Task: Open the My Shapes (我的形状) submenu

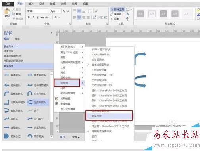Action: tap(69, 47)
